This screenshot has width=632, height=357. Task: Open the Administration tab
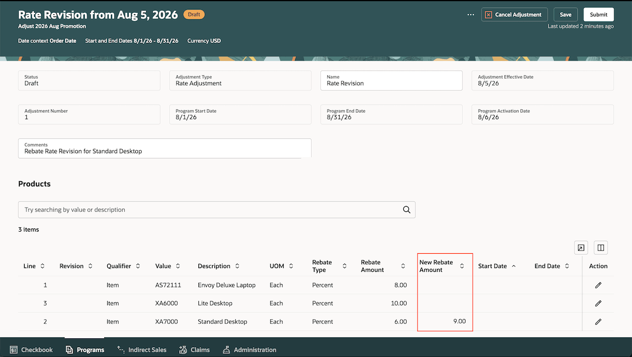(250, 350)
